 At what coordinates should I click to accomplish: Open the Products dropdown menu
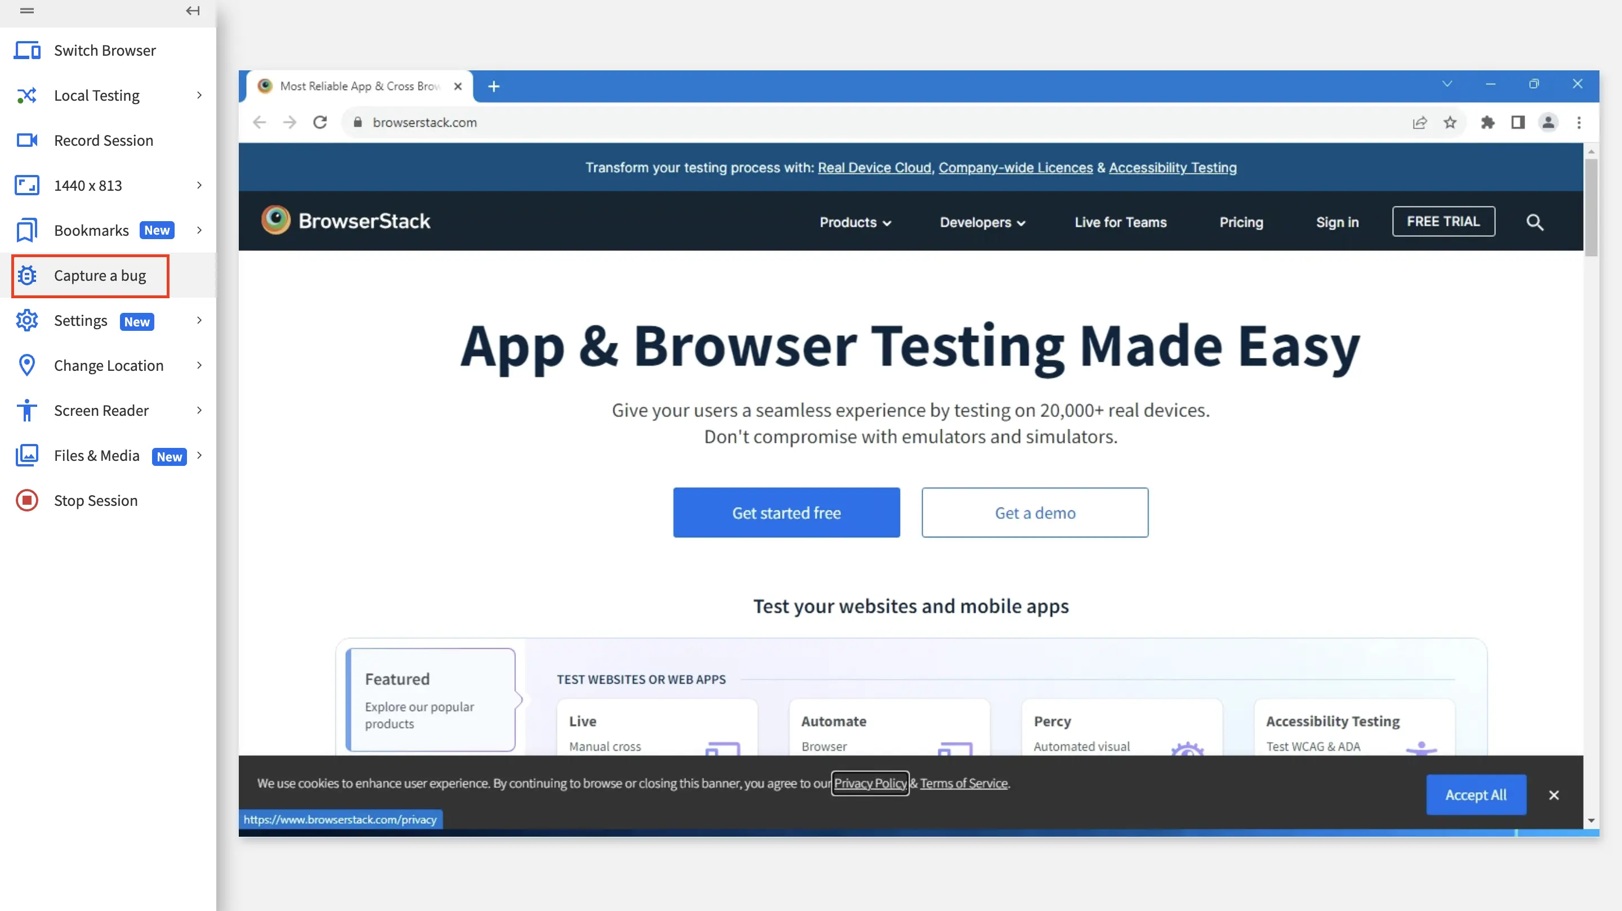click(x=855, y=222)
